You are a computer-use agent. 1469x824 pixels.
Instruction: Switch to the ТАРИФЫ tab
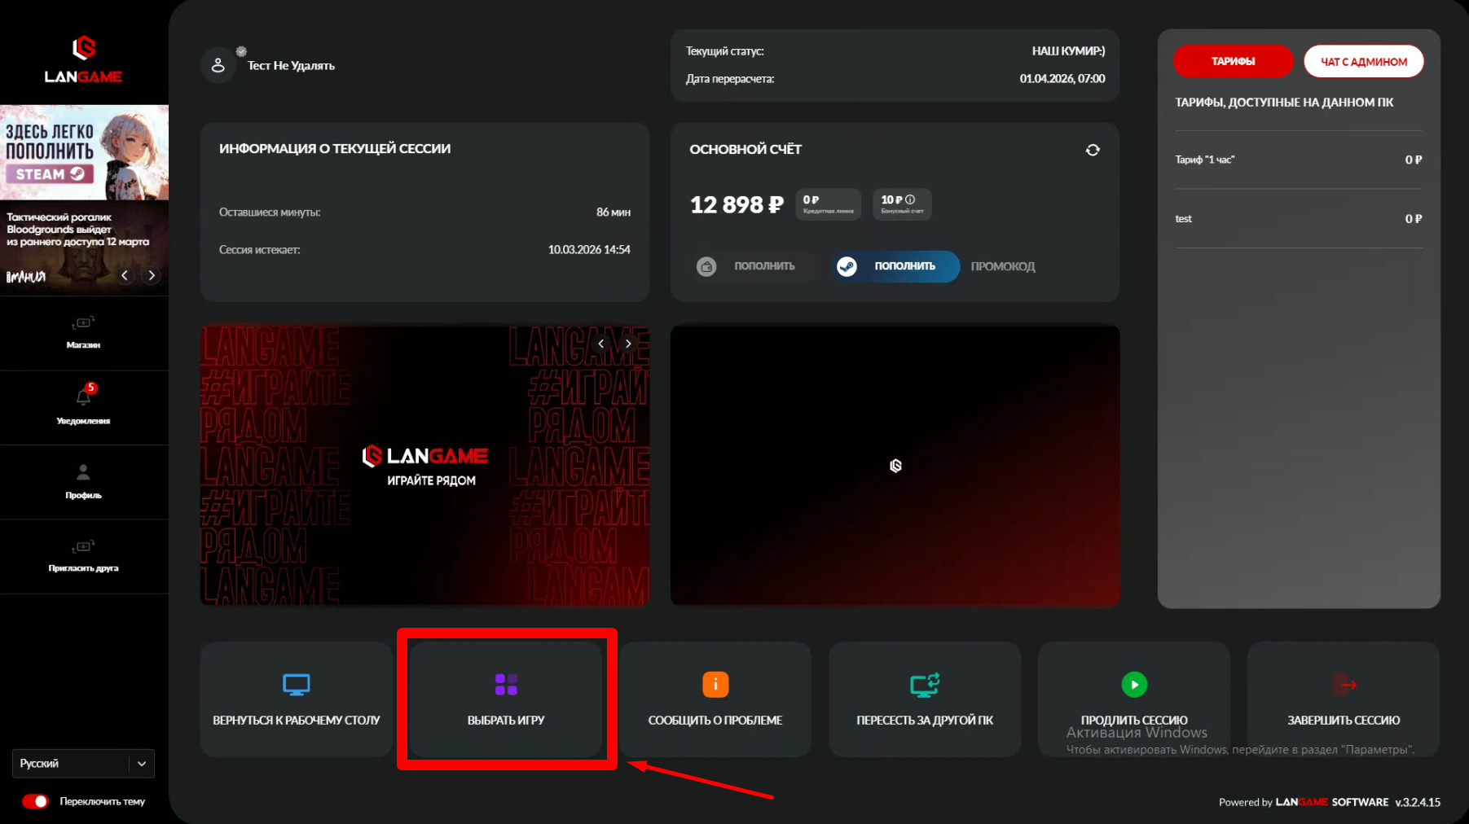1233,61
